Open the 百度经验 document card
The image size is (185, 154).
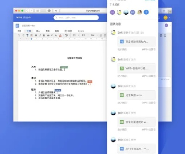pyautogui.click(x=137, y=42)
